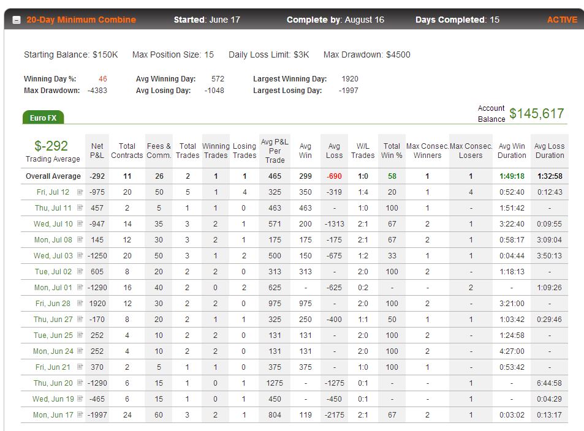Open the Wed, Jun 19 trading day

[x=53, y=399]
